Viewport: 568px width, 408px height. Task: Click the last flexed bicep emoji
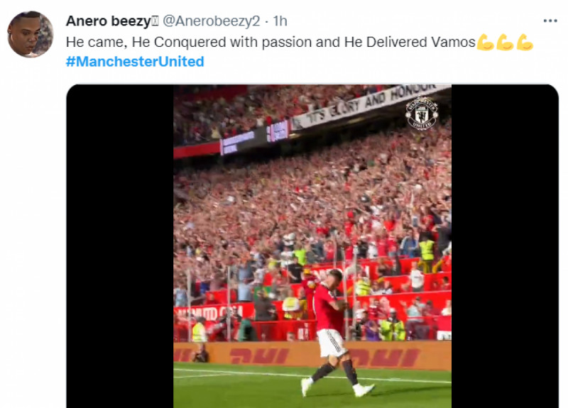tap(525, 43)
